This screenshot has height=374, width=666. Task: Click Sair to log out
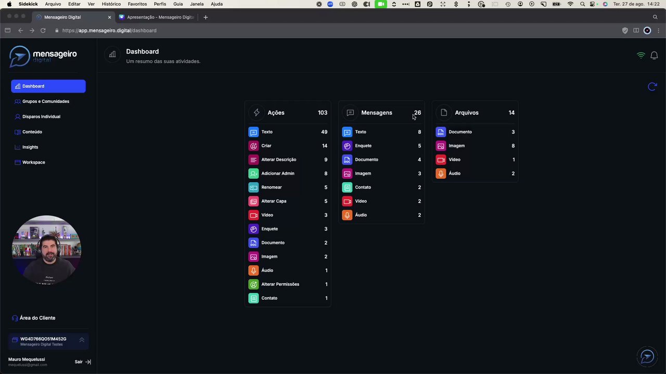[x=83, y=362]
